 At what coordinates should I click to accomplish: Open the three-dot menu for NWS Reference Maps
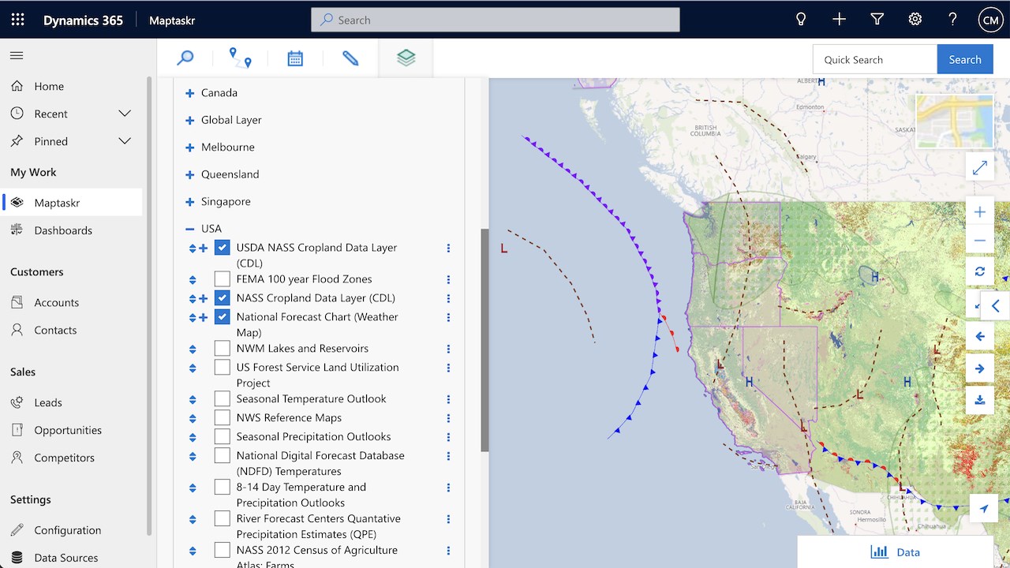(x=448, y=418)
